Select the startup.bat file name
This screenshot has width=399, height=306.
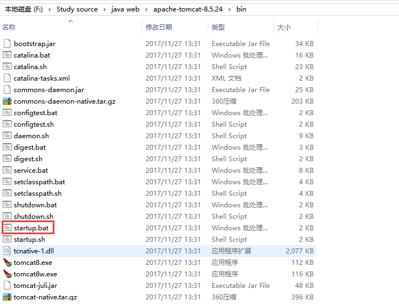(31, 228)
